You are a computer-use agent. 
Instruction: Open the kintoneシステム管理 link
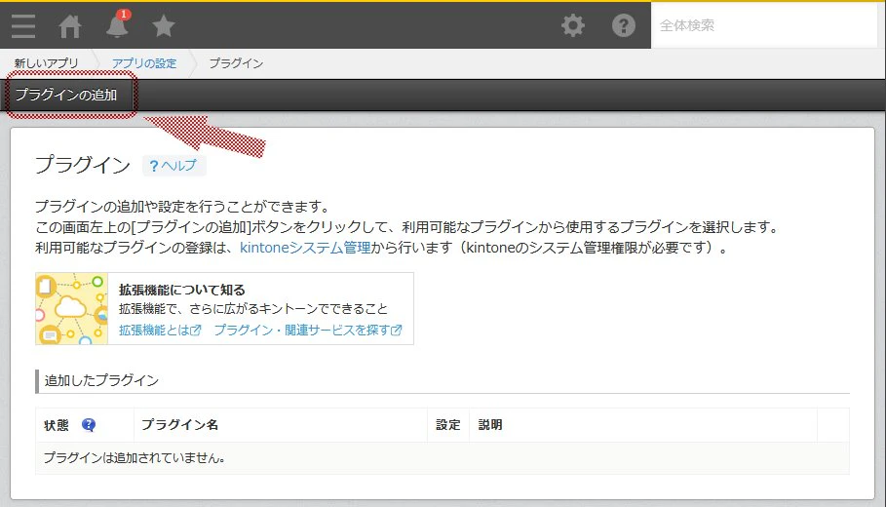305,248
